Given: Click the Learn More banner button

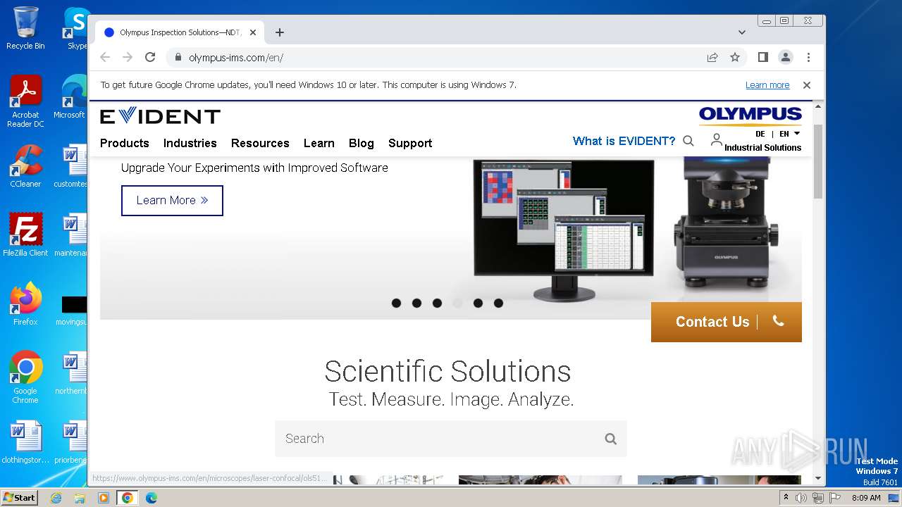Looking at the screenshot, I should (172, 201).
